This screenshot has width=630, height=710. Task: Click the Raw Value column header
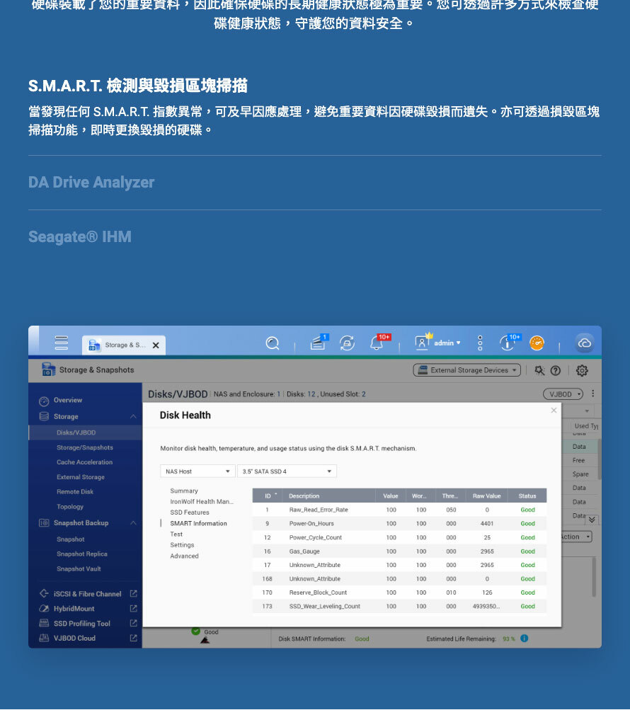(x=487, y=496)
